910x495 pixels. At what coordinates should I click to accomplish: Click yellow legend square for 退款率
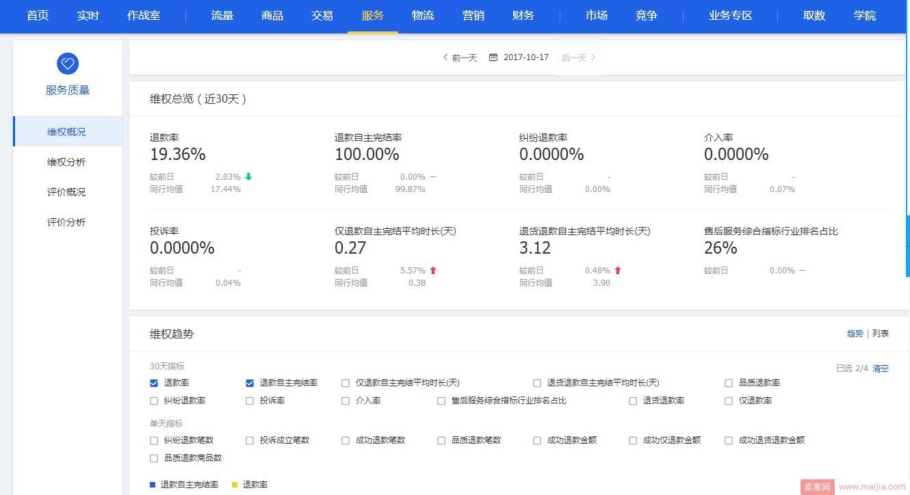235,485
